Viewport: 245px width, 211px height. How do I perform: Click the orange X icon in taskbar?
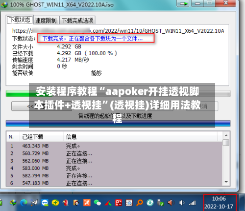click(x=87, y=203)
